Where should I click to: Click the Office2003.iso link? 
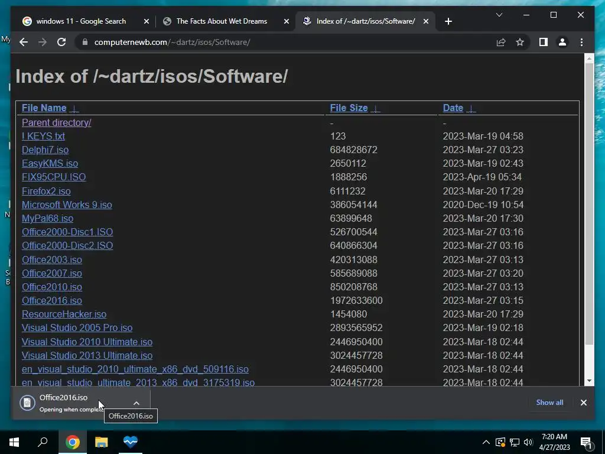52,260
